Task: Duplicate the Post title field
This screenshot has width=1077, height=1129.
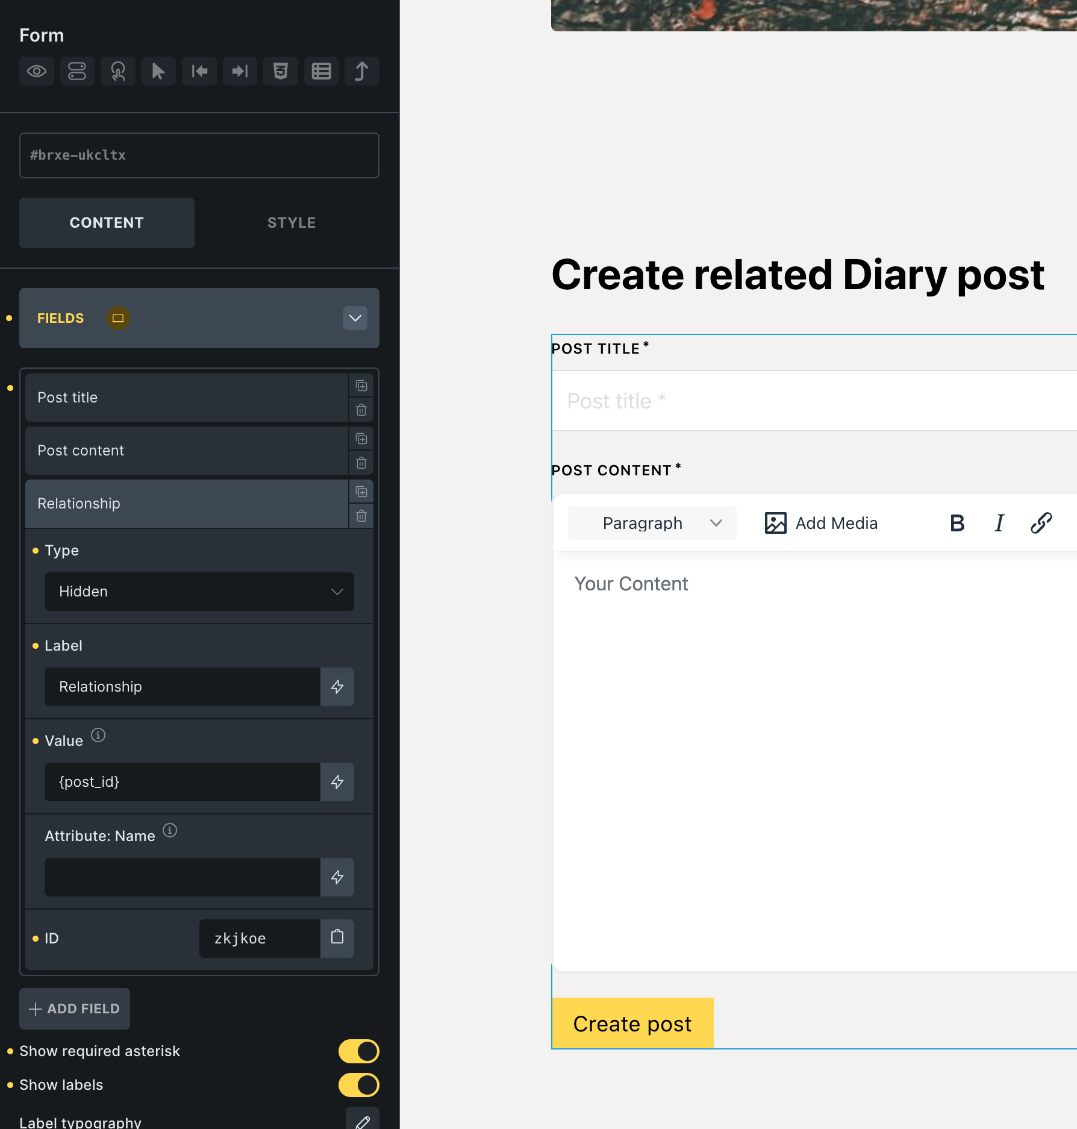Action: click(x=361, y=386)
